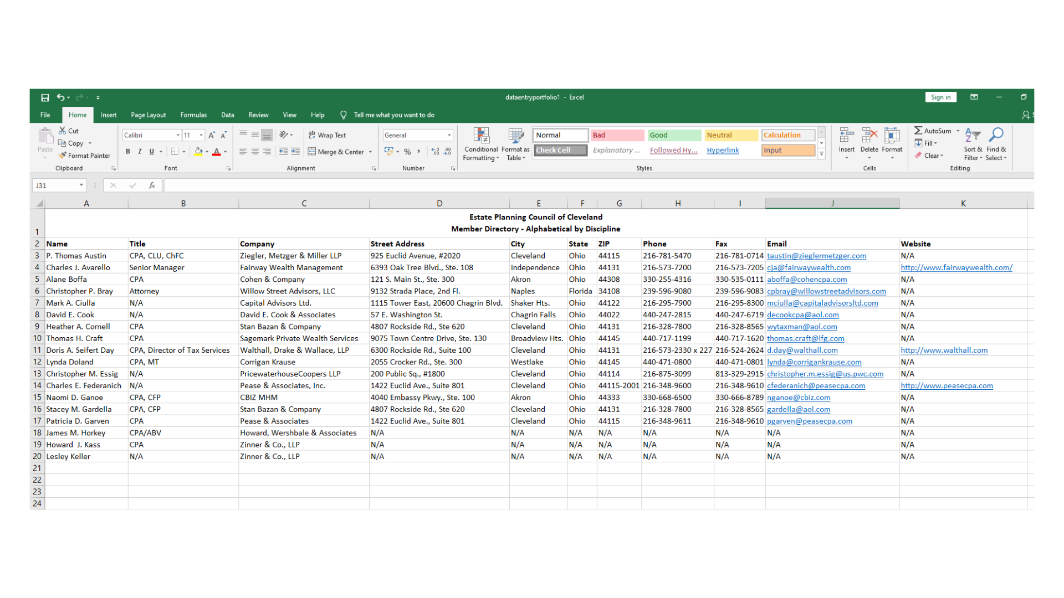Click the Sign in button

940,97
